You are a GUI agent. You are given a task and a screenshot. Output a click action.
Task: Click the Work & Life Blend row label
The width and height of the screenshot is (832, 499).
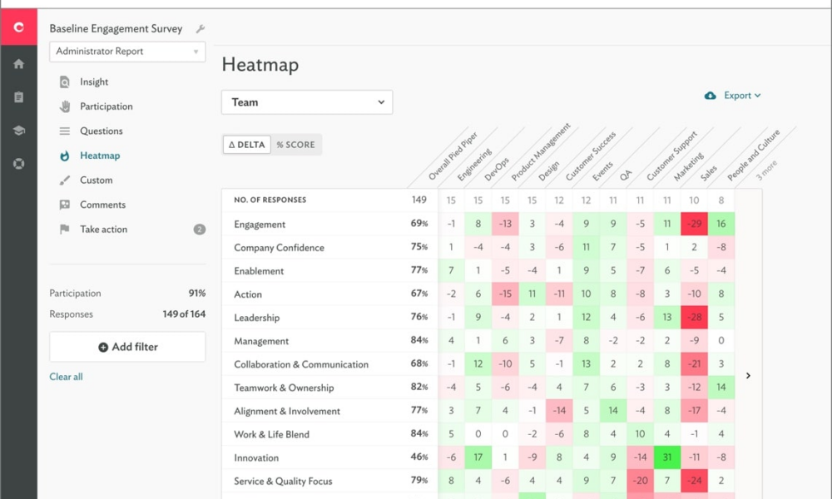pos(272,434)
